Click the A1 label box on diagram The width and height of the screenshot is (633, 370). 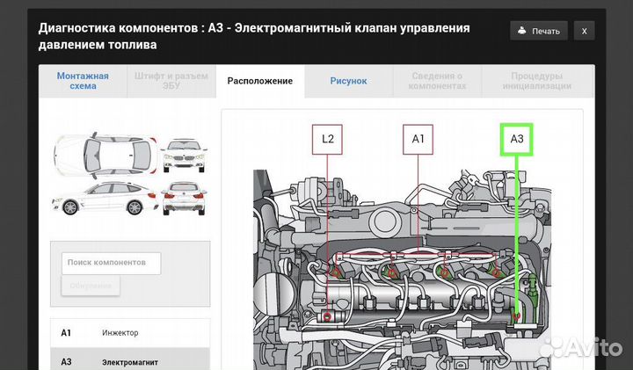pos(418,139)
